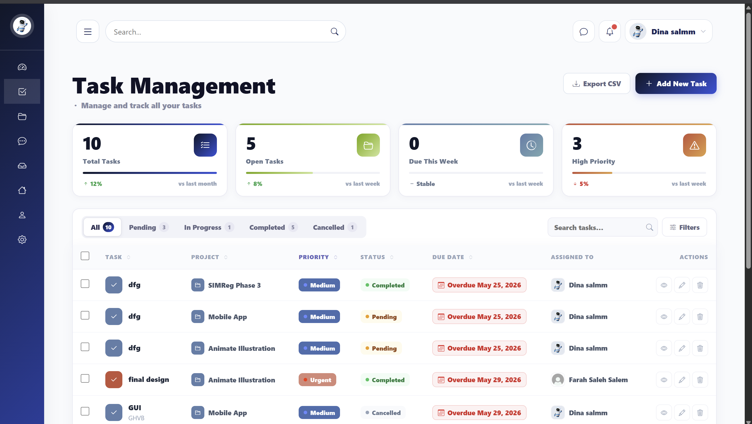Open the messages speech bubble in header
The height and width of the screenshot is (424, 752).
coord(583,32)
